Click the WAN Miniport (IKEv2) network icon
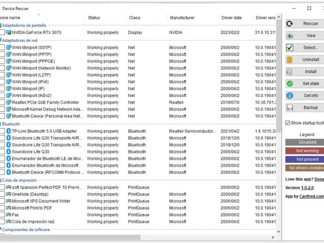324x243 pixels. point(9,96)
